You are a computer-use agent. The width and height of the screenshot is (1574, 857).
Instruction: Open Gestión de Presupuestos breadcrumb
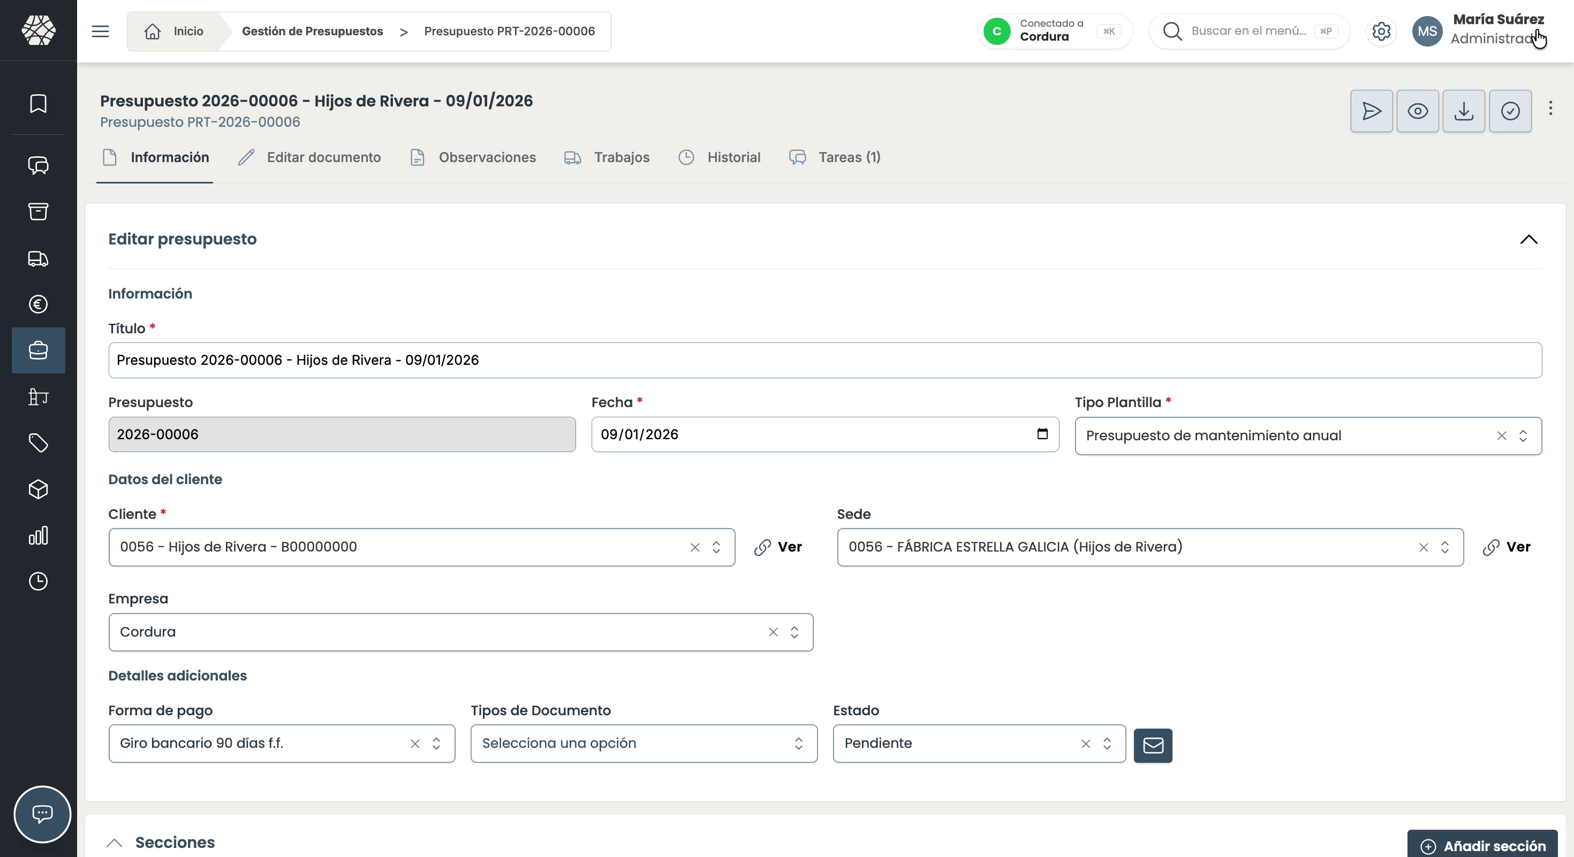312,31
